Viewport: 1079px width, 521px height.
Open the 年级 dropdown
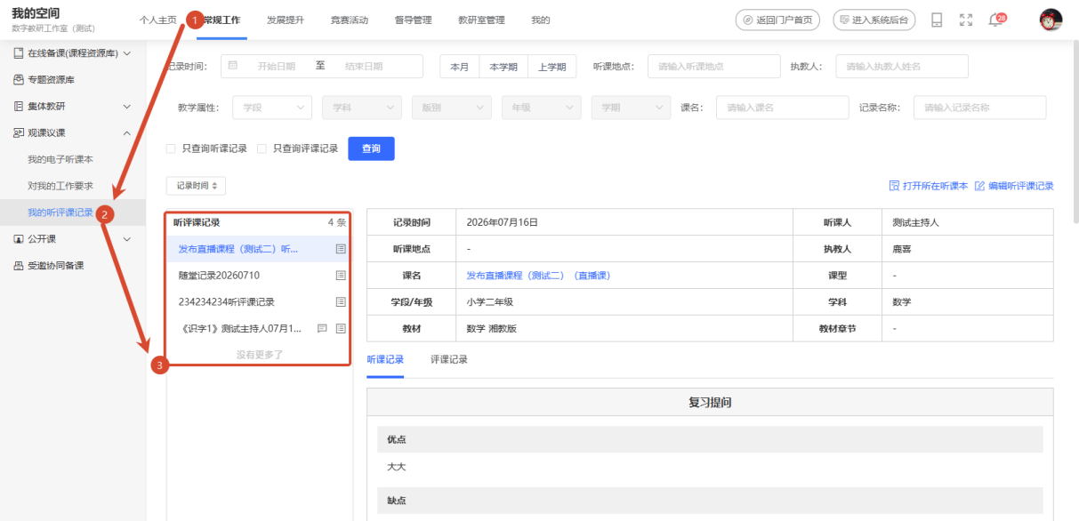pyautogui.click(x=542, y=108)
